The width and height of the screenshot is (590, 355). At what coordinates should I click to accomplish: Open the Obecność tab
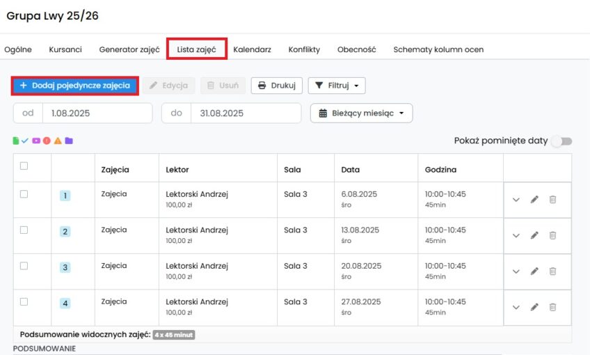click(356, 49)
